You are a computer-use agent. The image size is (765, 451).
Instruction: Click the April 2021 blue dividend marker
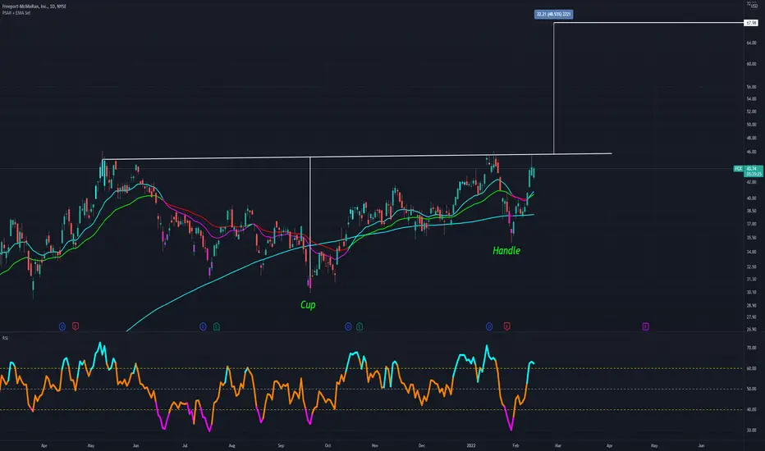[x=62, y=326]
